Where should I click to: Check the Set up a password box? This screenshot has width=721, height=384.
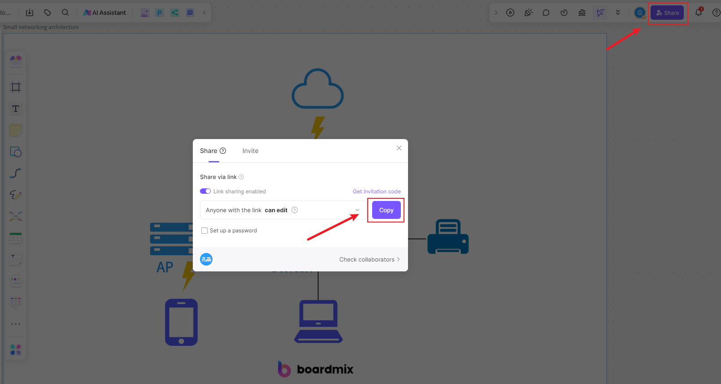pyautogui.click(x=204, y=231)
